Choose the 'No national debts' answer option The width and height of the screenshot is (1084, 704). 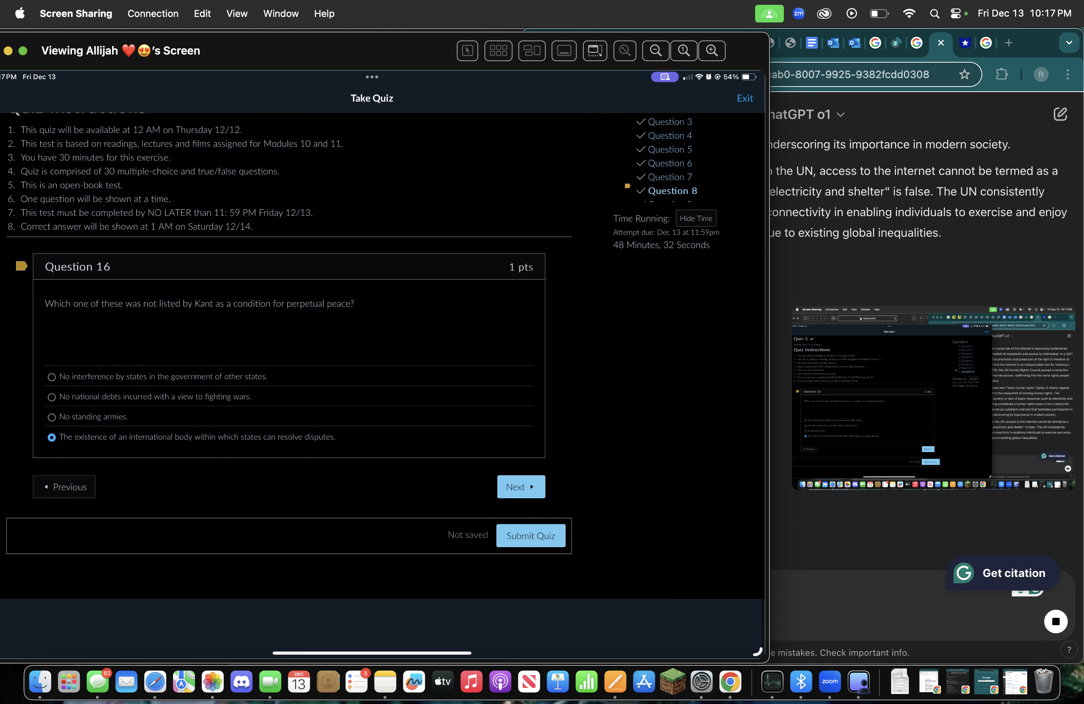click(52, 397)
